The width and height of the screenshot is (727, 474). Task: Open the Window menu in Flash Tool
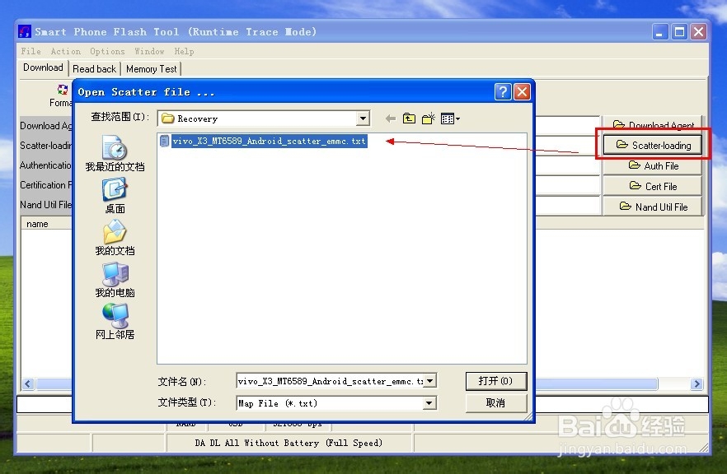coord(149,51)
